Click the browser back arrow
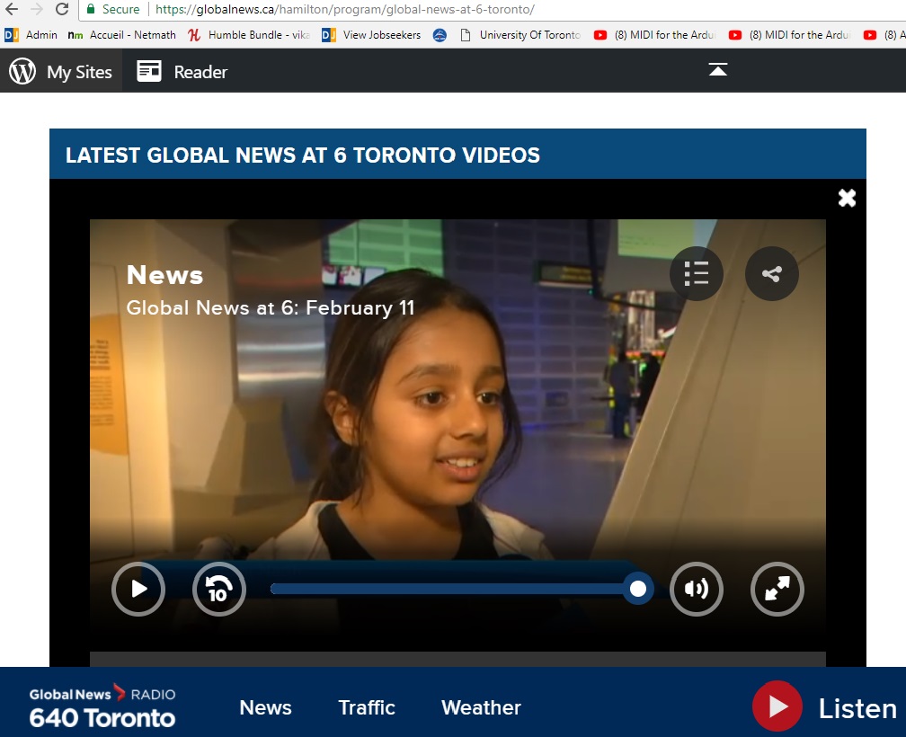This screenshot has width=906, height=737. 12,9
